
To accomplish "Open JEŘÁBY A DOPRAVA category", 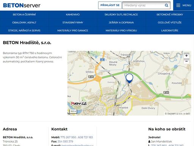I will (121, 22).
